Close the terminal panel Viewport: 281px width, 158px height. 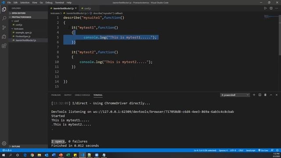pyautogui.click(x=277, y=95)
